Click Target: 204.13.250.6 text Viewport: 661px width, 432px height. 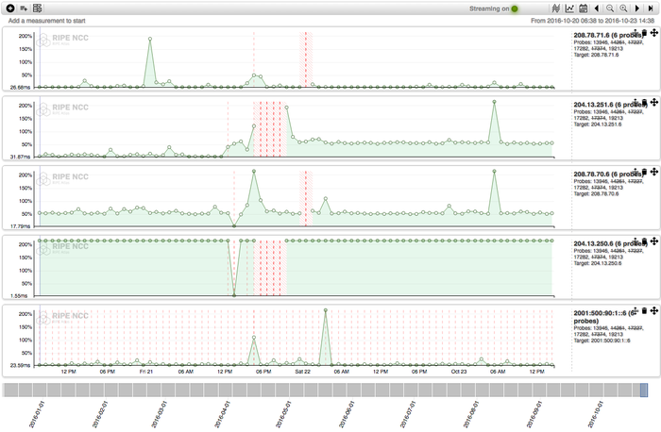coord(598,263)
